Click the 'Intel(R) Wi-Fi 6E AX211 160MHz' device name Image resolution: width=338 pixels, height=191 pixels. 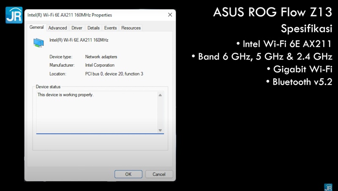[x=79, y=40]
